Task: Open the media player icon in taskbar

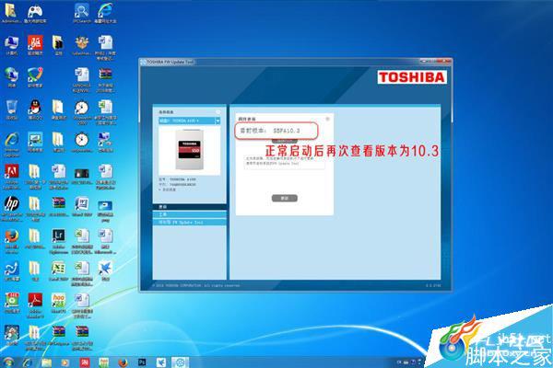Action: 65,362
